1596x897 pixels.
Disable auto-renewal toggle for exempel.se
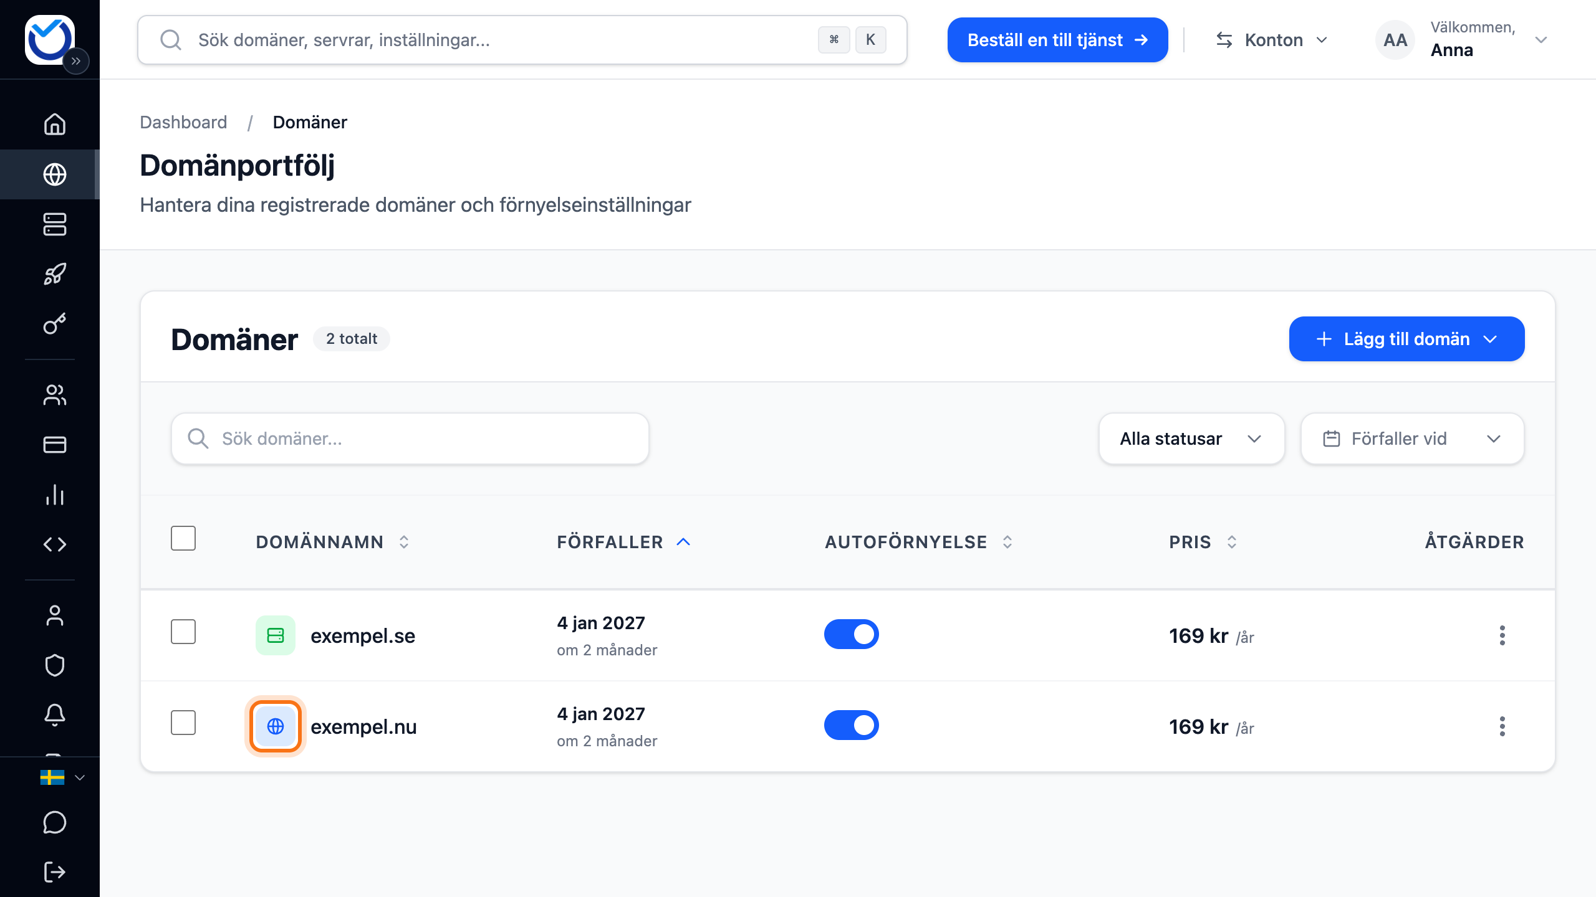[x=852, y=634]
